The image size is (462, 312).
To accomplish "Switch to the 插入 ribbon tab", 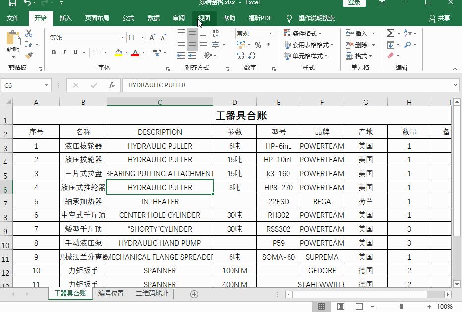I will pos(66,18).
